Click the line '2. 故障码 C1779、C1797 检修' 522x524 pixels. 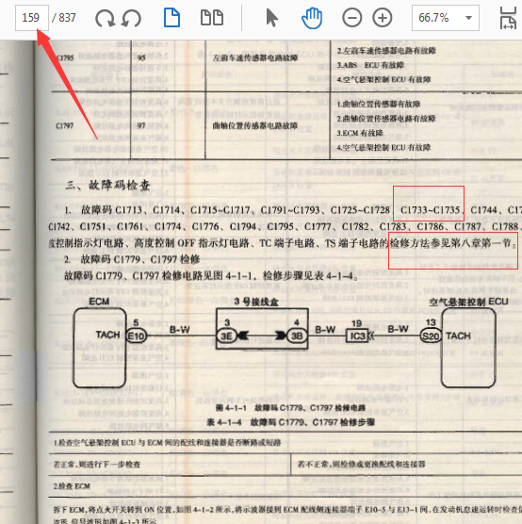[132, 259]
